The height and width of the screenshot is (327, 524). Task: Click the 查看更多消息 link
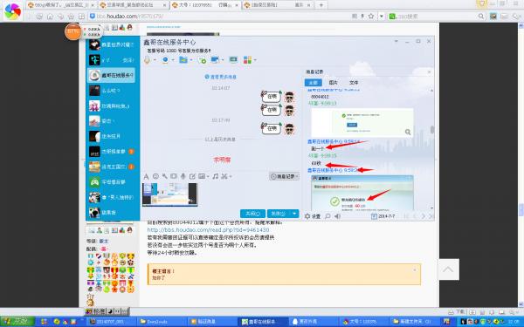point(221,77)
